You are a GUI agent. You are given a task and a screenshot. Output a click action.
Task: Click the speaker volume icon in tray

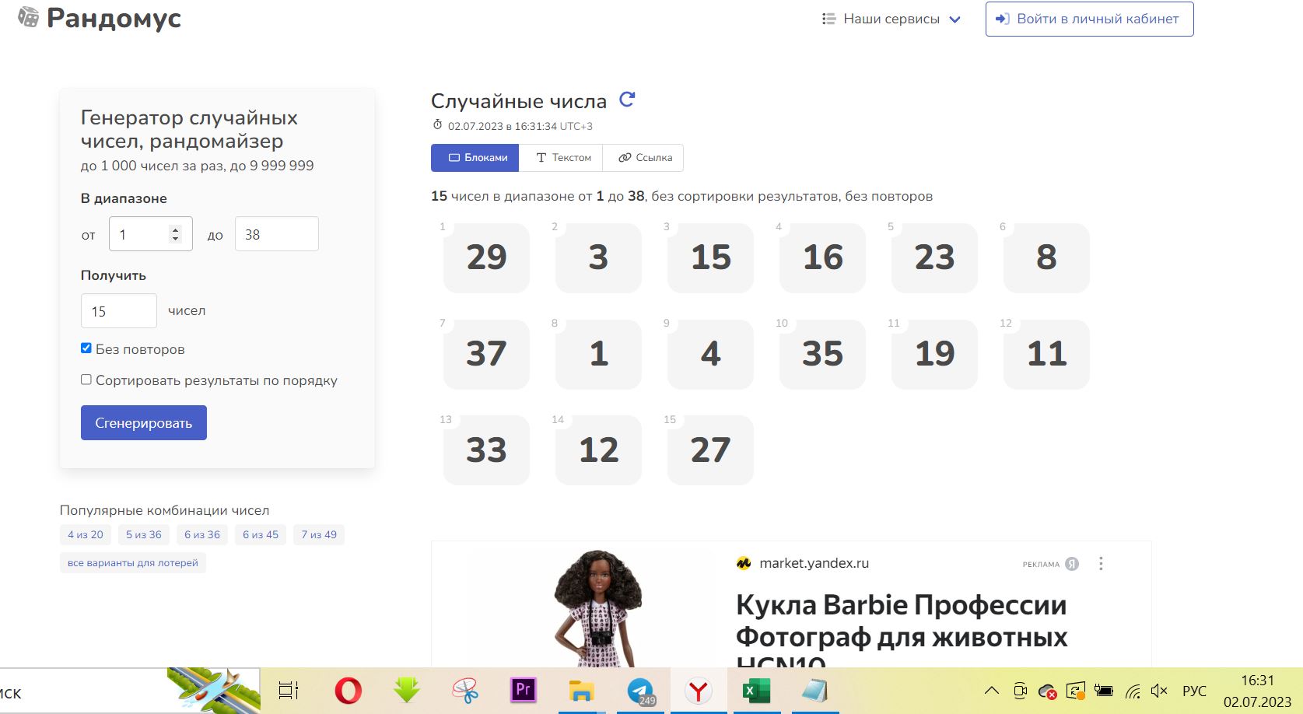(1159, 691)
